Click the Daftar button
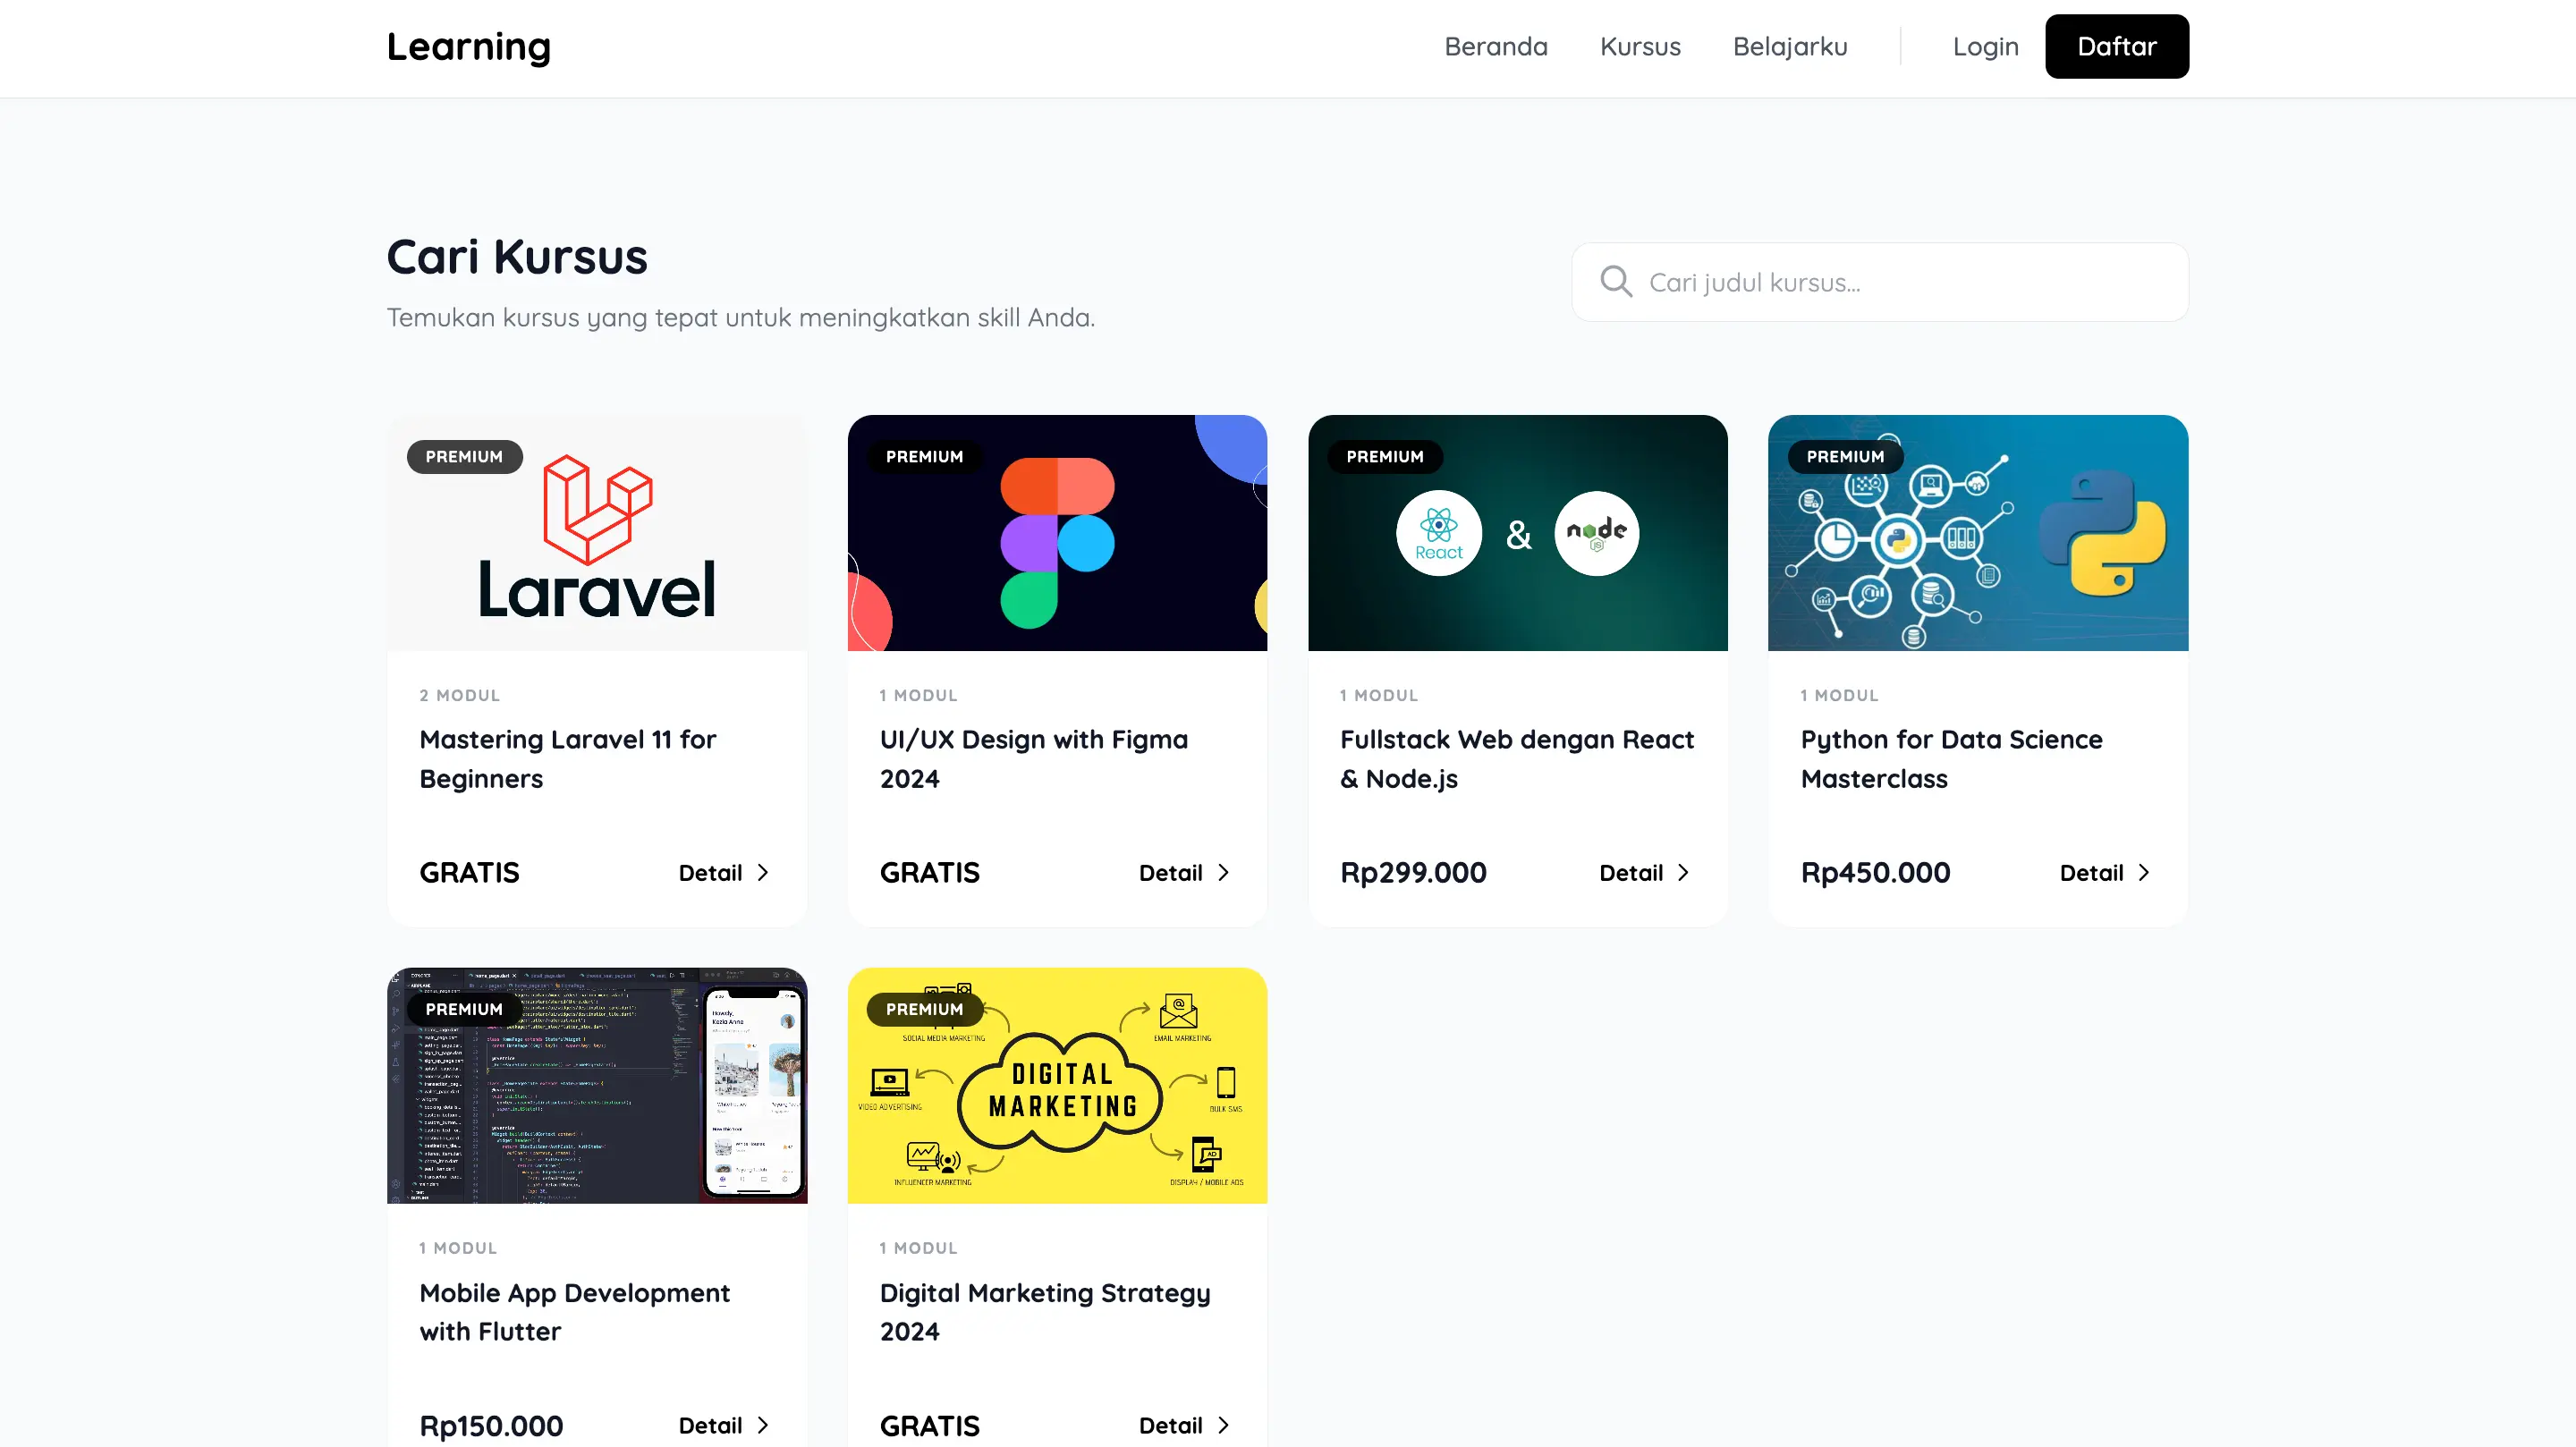Image resolution: width=2576 pixels, height=1447 pixels. tap(2117, 47)
